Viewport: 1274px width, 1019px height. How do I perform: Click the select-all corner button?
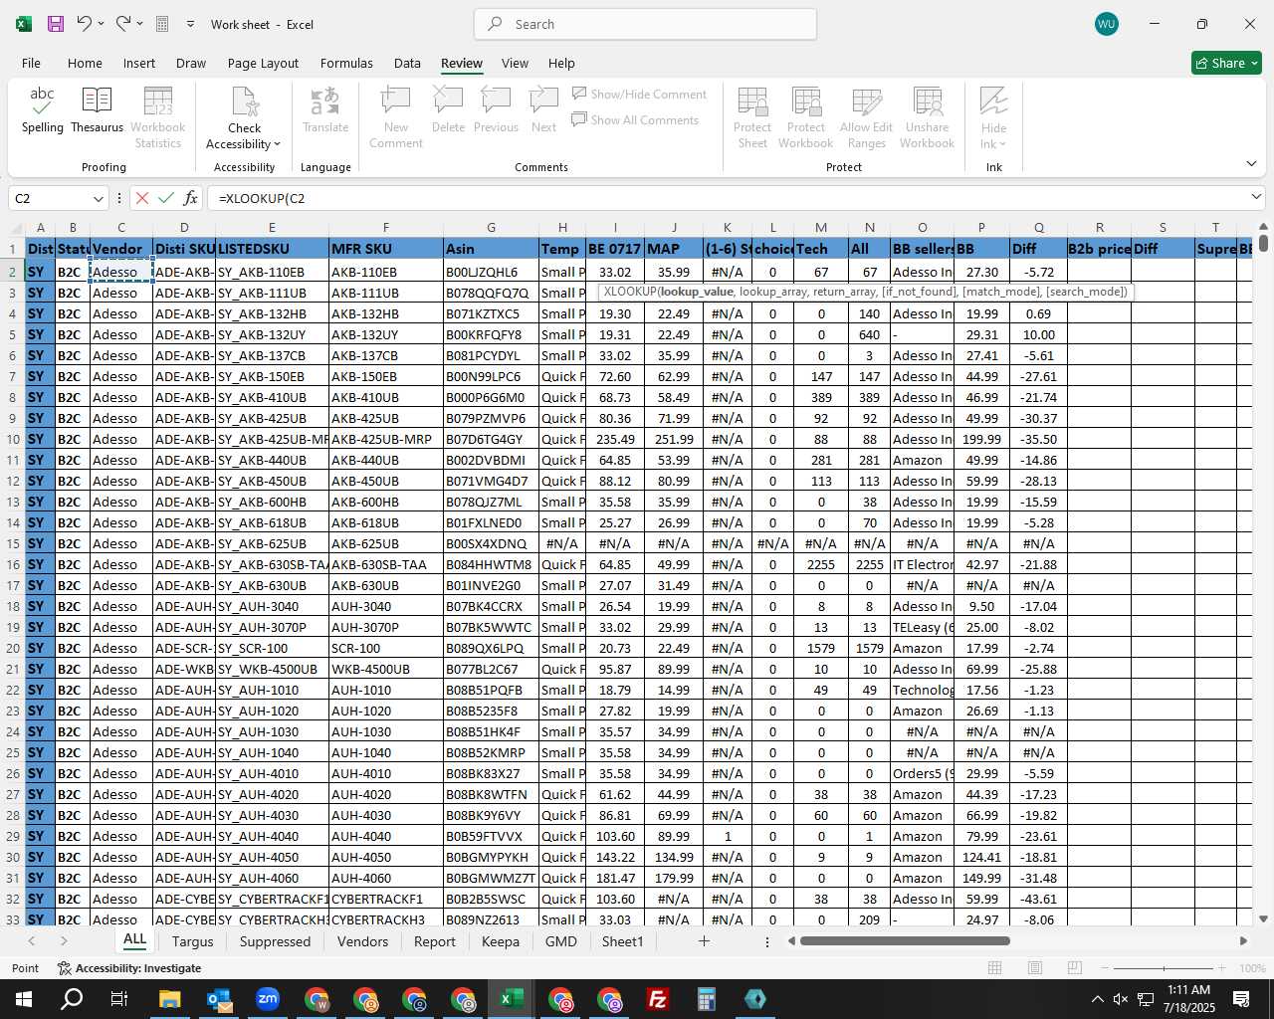coord(16,227)
